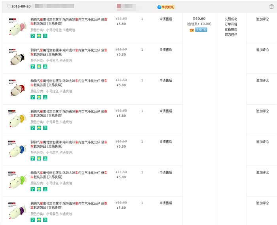Click the 和我联系 Wangwang contact icon
Viewport: 277px width, 225px height.
pos(166,7)
